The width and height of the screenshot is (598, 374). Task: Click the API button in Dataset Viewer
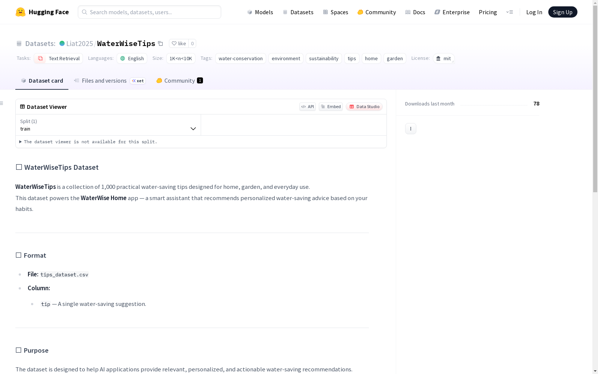308,107
